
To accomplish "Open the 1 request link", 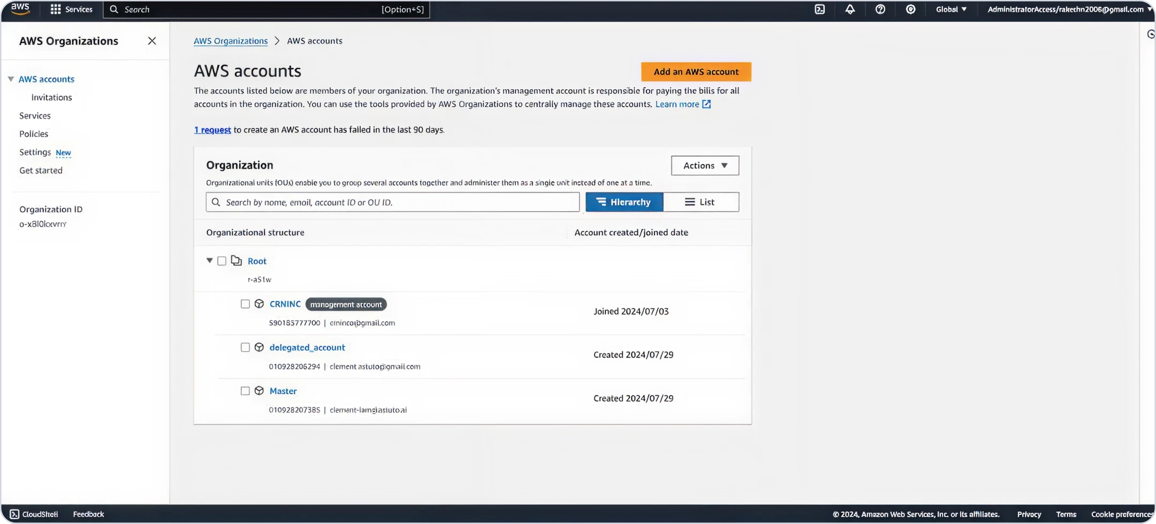I will coord(212,130).
